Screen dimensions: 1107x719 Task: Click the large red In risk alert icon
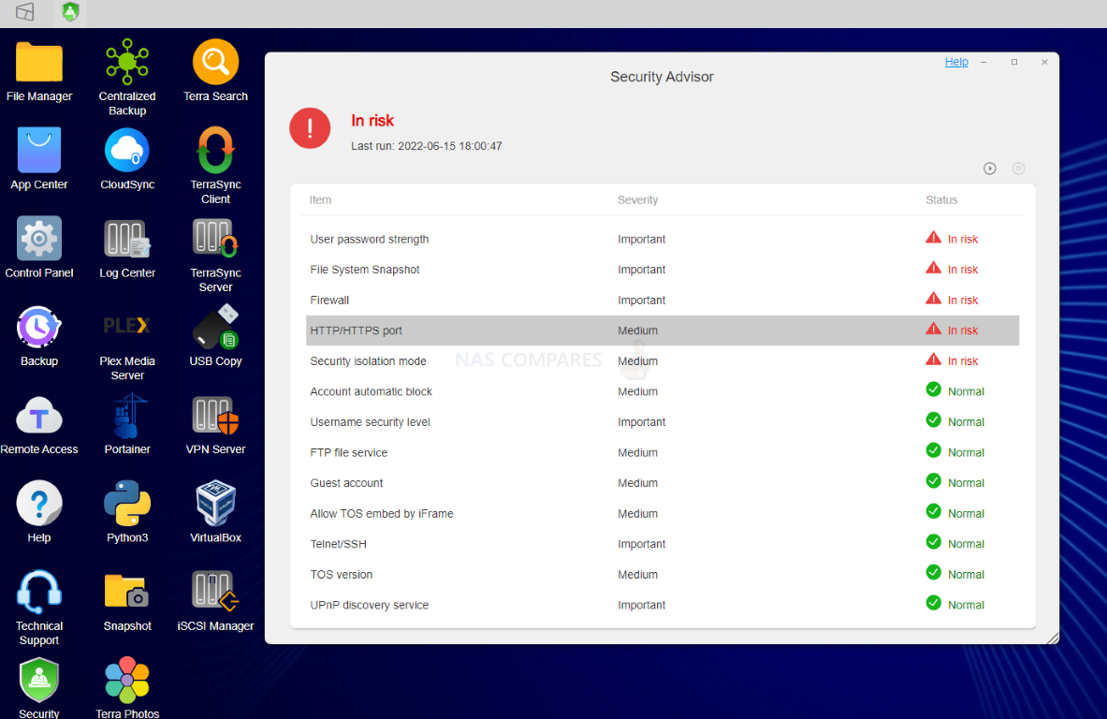[310, 128]
